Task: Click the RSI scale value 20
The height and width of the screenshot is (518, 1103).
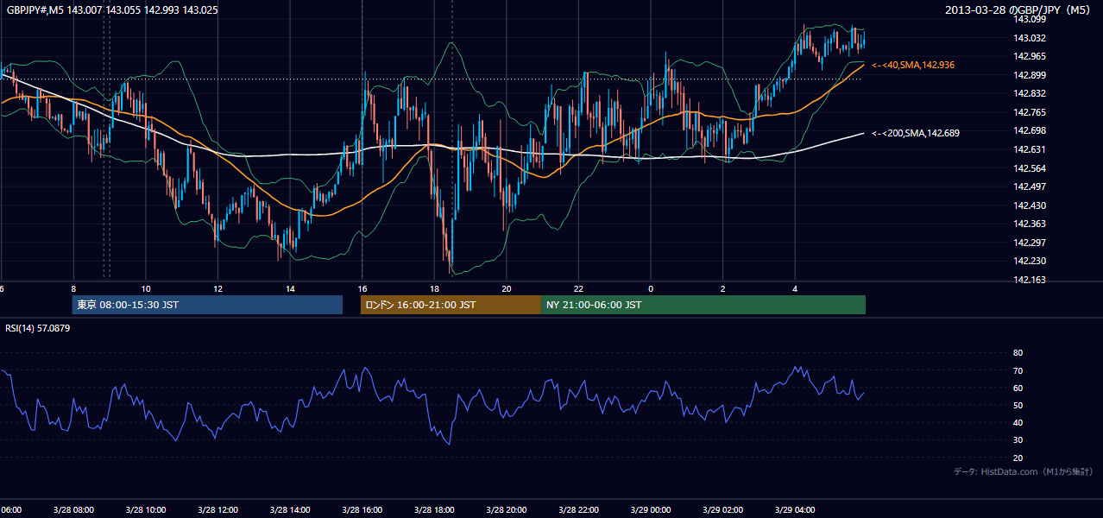Action: 1018,458
